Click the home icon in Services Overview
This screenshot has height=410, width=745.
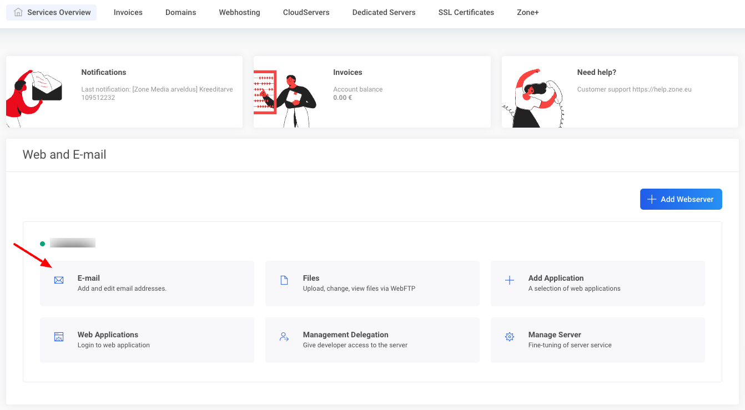pyautogui.click(x=19, y=12)
